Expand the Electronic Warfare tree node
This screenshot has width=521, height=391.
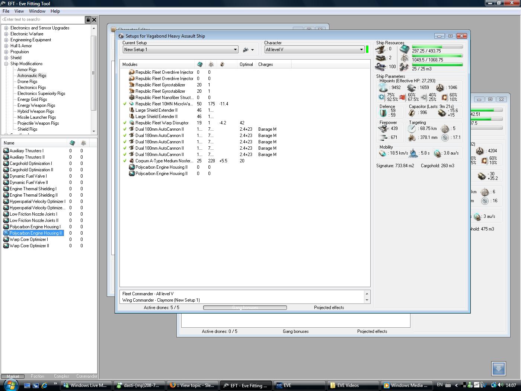coord(6,34)
